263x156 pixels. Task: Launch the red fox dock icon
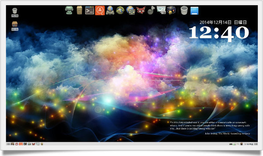(x=141, y=10)
